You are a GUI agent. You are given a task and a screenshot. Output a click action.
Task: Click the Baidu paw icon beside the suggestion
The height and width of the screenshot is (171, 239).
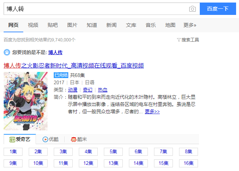7,52
